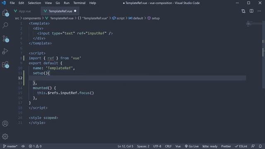
Task: Click the word focus on line 15
Action: [x=84, y=93]
